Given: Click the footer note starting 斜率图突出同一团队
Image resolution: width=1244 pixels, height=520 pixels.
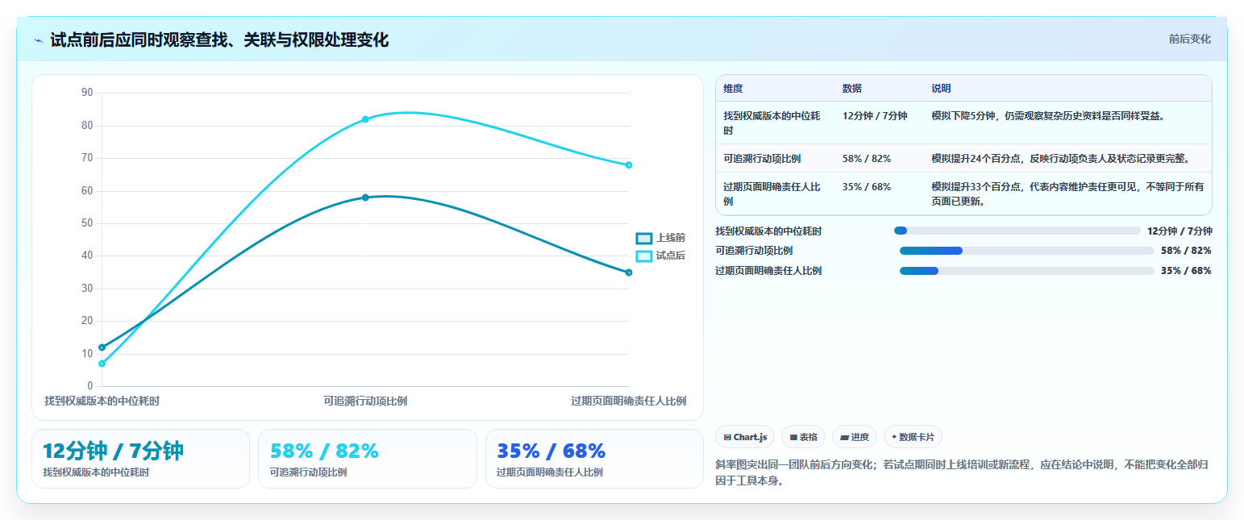Looking at the screenshot, I should pyautogui.click(x=962, y=472).
